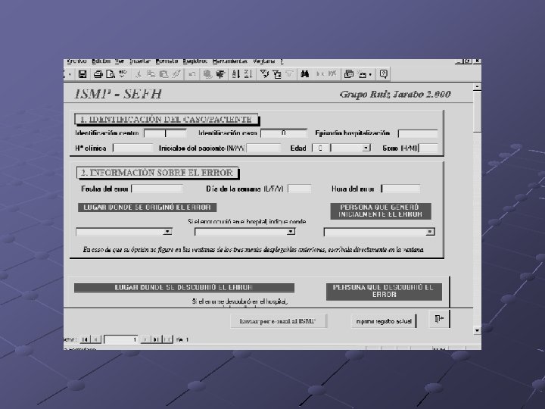545x409 pixels.
Task: Click the Día de la semana field
Action: point(299,189)
